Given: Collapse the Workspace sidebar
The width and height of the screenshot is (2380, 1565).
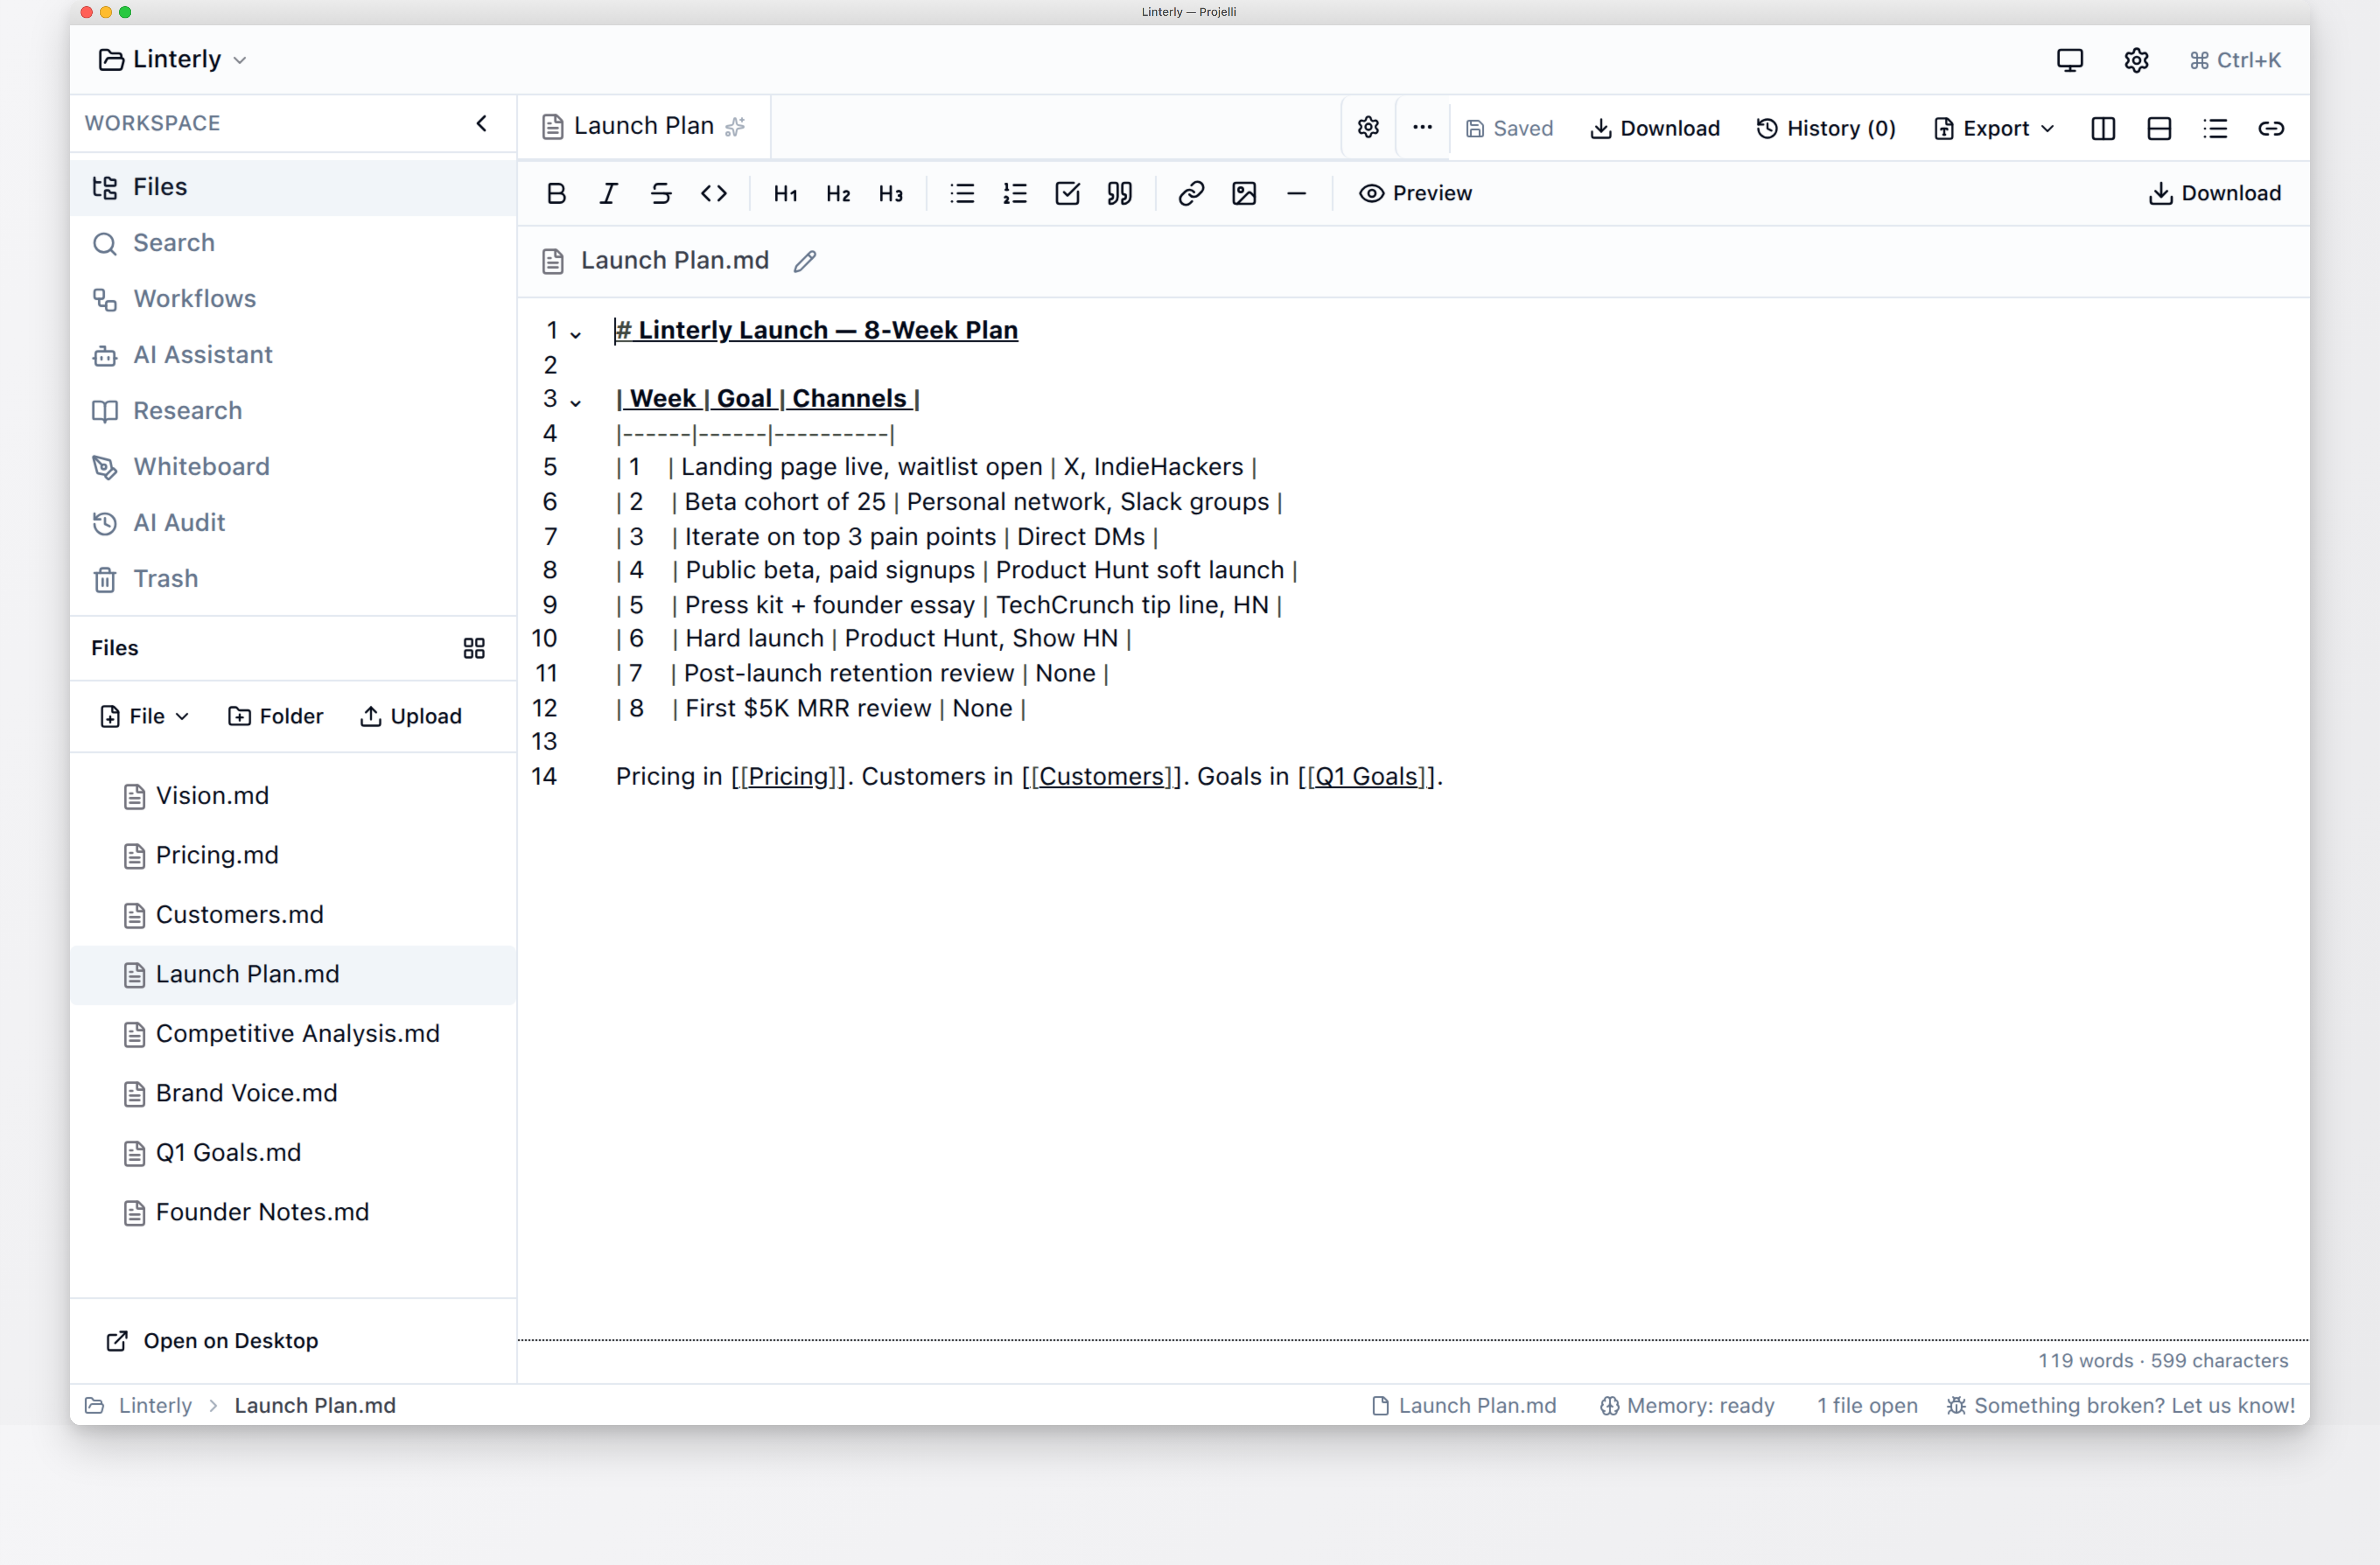Looking at the screenshot, I should 482,123.
